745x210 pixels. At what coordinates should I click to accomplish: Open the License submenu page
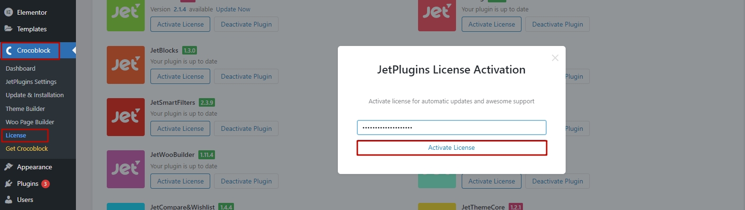coord(16,136)
